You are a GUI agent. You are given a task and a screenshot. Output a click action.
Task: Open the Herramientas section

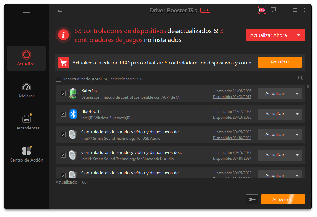(x=27, y=122)
